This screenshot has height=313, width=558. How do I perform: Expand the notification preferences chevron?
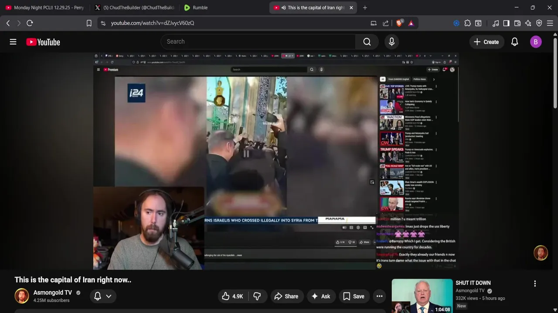pyautogui.click(x=109, y=296)
